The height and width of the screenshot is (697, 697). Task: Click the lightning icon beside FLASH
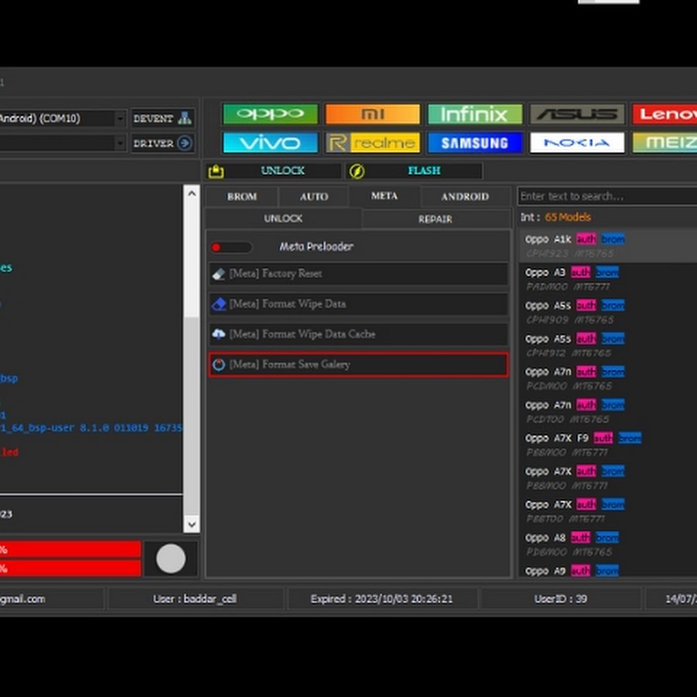[356, 171]
